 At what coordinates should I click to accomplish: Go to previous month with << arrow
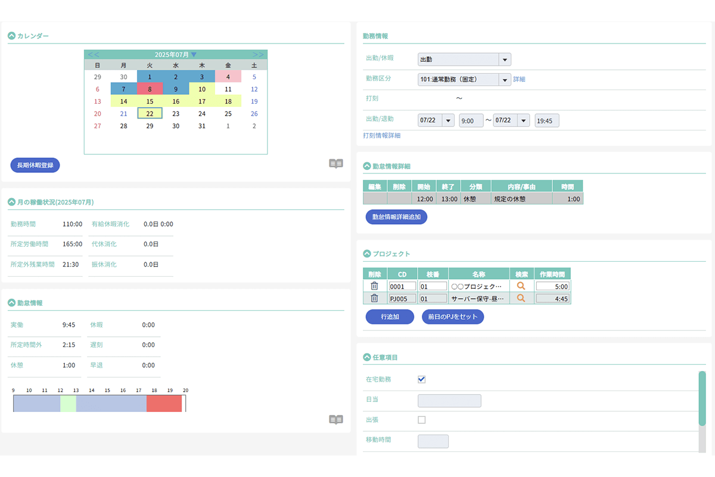[94, 54]
